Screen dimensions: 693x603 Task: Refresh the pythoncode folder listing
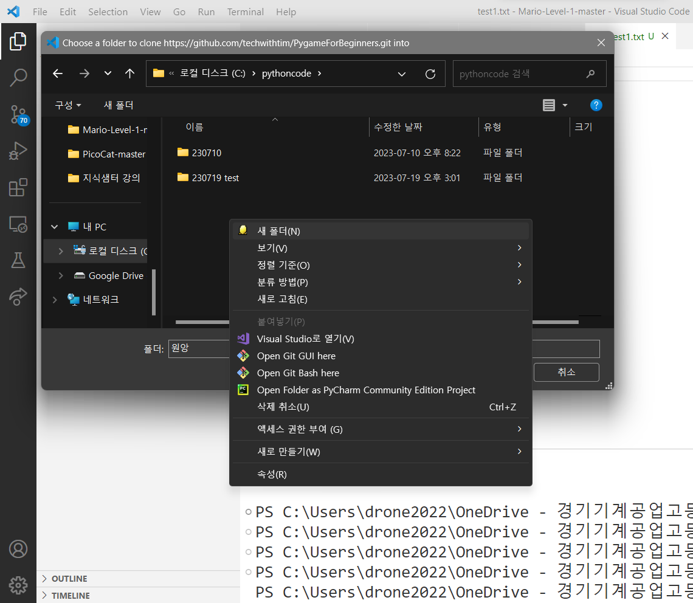click(x=430, y=74)
